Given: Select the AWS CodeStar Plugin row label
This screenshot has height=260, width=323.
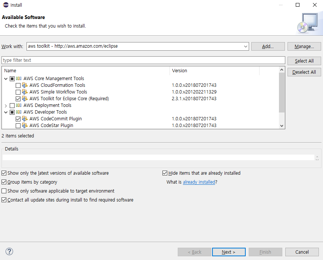Looking at the screenshot, I should coord(51,126).
